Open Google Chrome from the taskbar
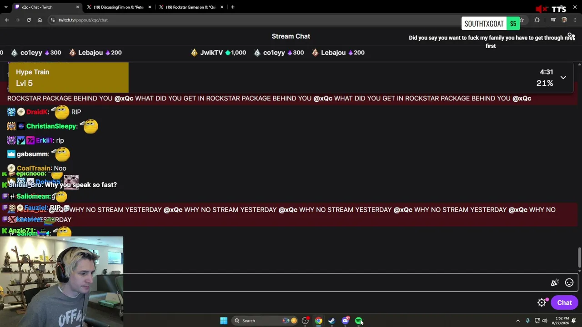 [x=318, y=321]
